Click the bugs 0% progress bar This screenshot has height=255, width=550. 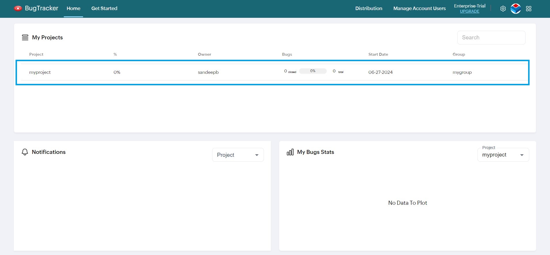(x=313, y=71)
